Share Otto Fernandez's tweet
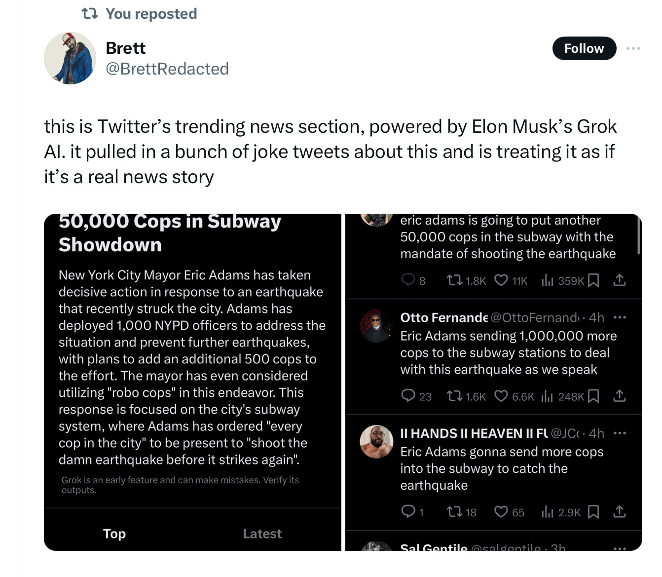Viewport: 662px width, 577px height. [620, 396]
